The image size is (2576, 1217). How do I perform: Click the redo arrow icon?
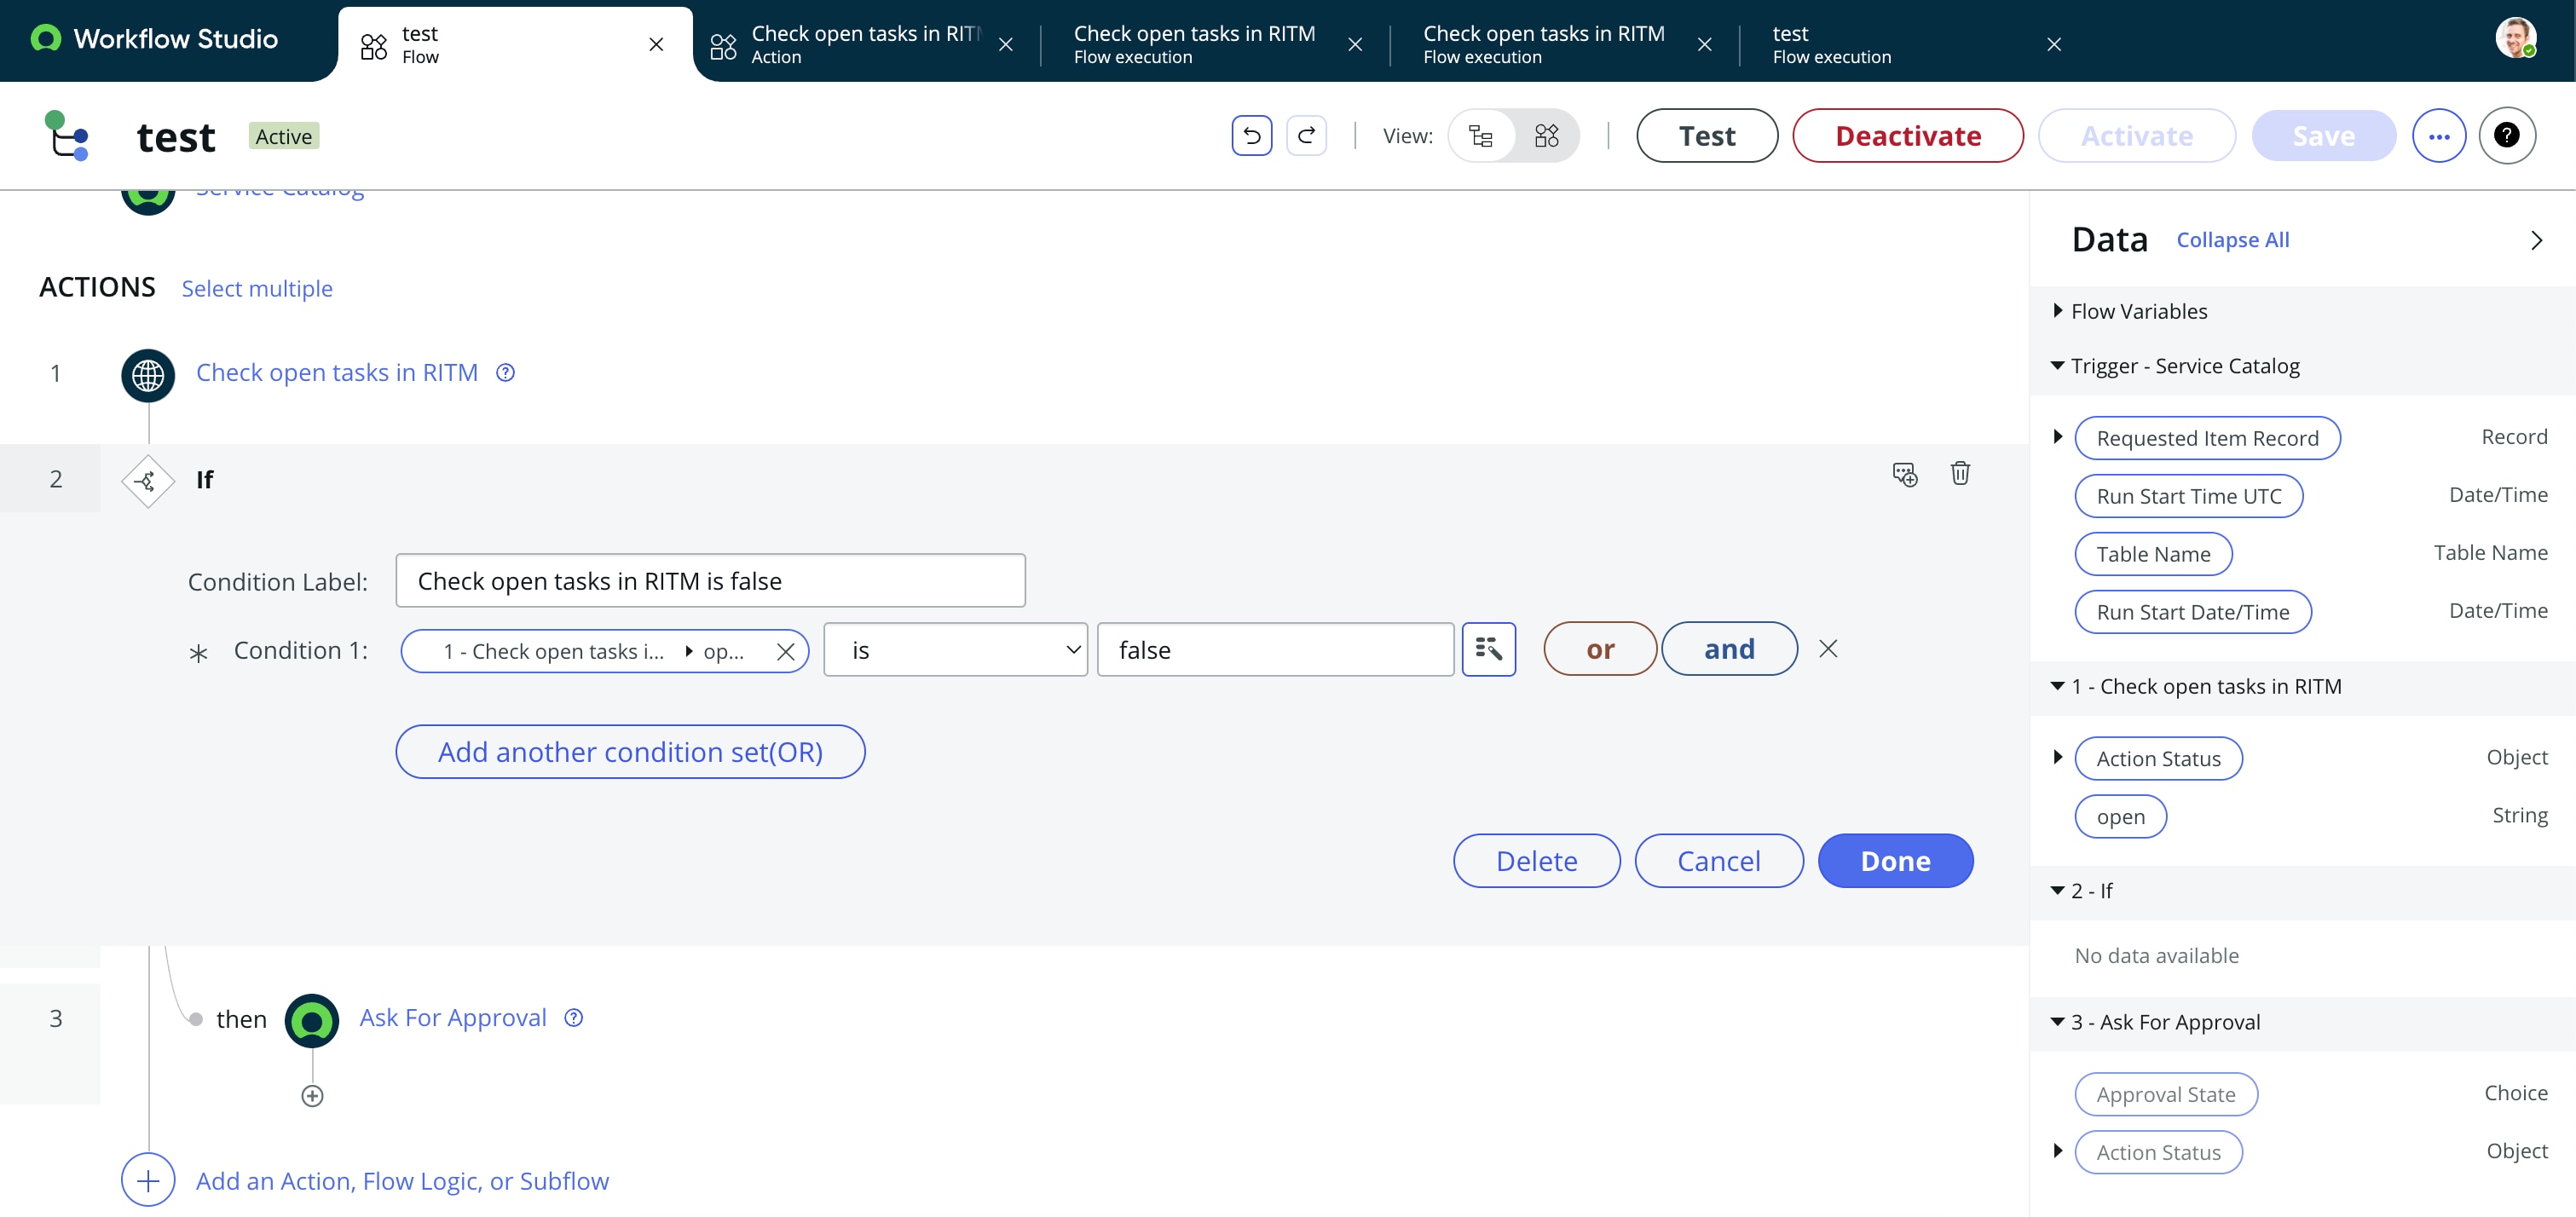(1306, 135)
